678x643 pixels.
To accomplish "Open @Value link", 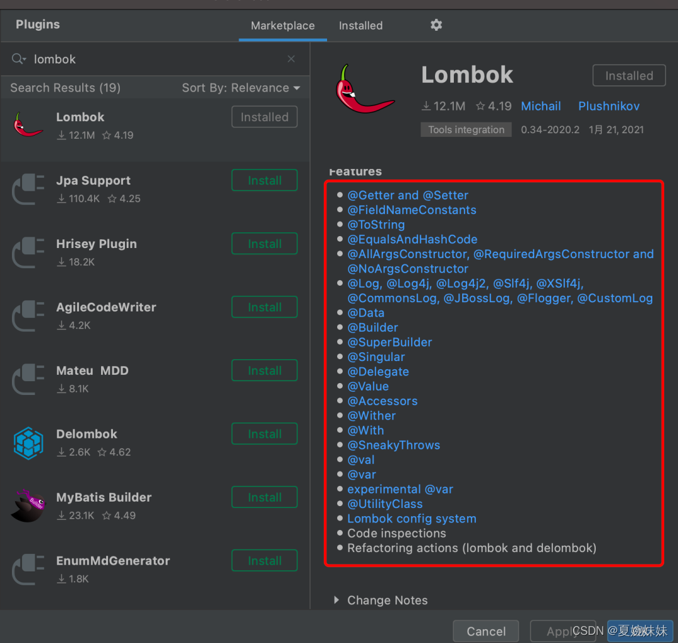I will click(x=368, y=386).
